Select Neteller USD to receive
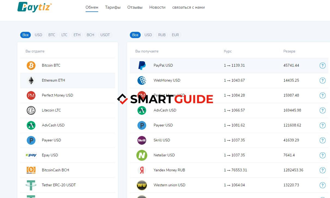This screenshot has height=198, width=330. [229, 155]
